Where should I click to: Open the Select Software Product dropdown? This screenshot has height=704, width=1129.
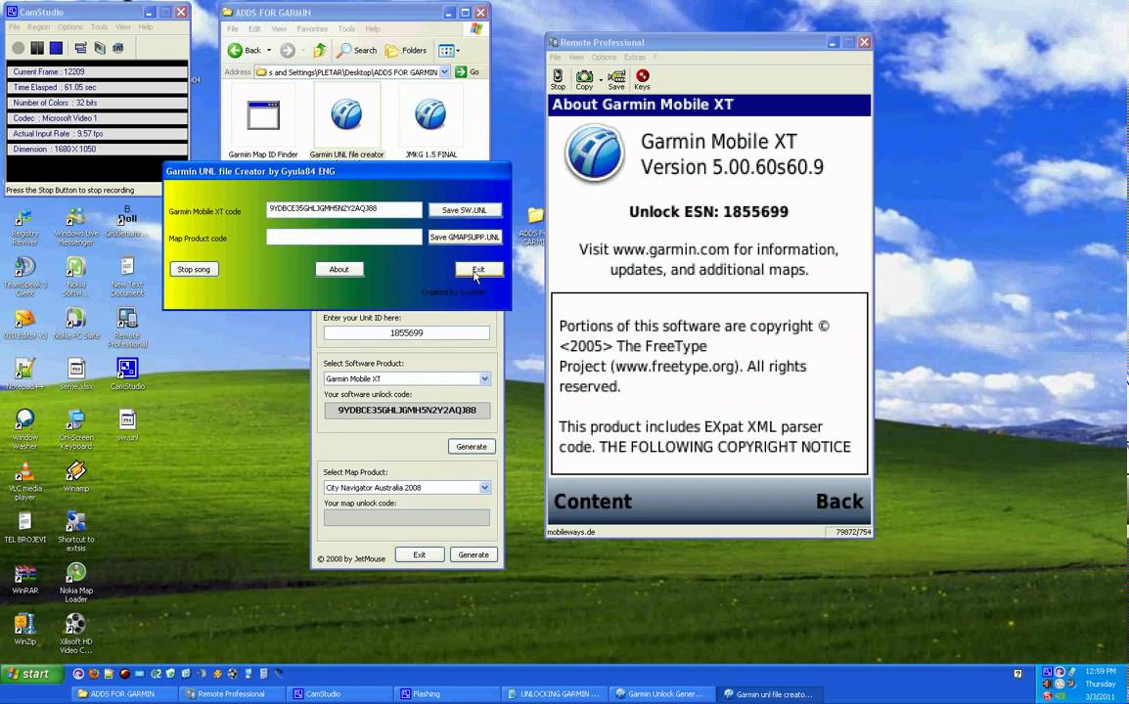[484, 378]
